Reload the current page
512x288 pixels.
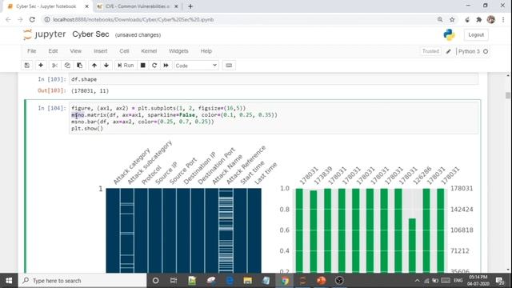[32, 19]
